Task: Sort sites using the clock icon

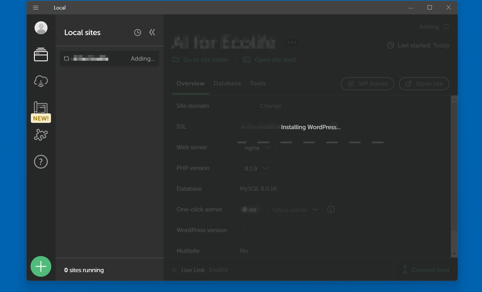Action: 138,33
